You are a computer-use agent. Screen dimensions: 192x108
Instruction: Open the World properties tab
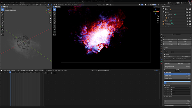161,48
